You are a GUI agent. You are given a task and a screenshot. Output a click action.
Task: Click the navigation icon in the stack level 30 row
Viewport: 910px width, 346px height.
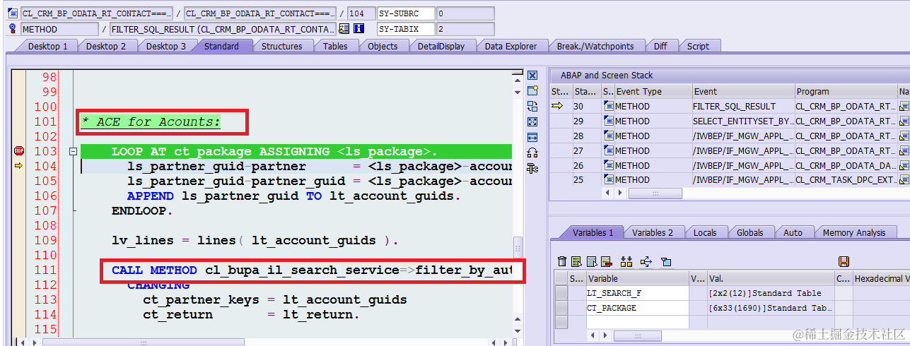tap(904, 106)
